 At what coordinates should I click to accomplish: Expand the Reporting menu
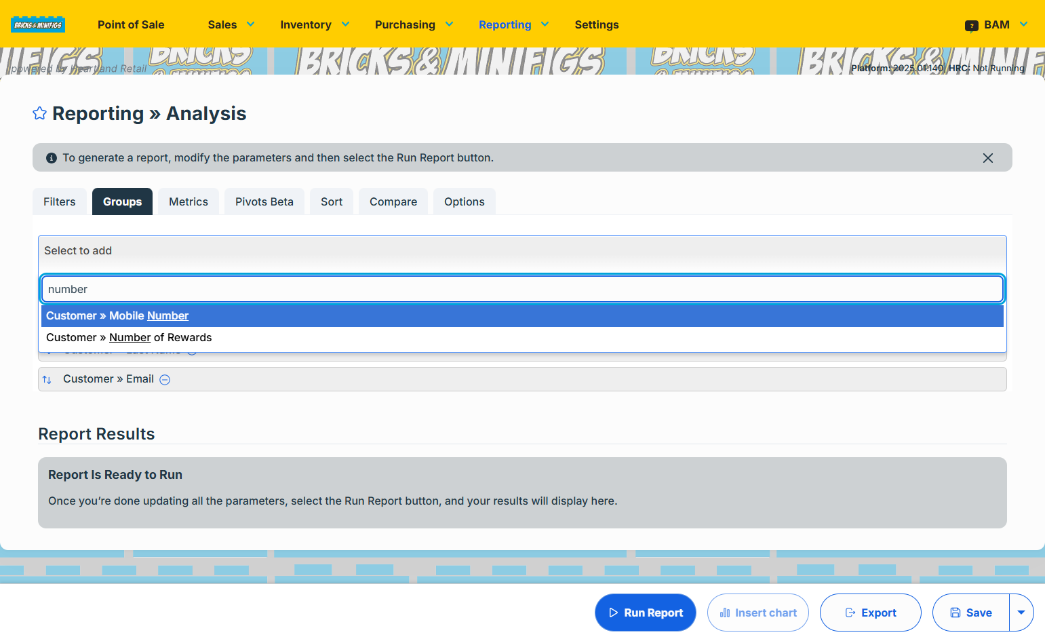coord(513,24)
